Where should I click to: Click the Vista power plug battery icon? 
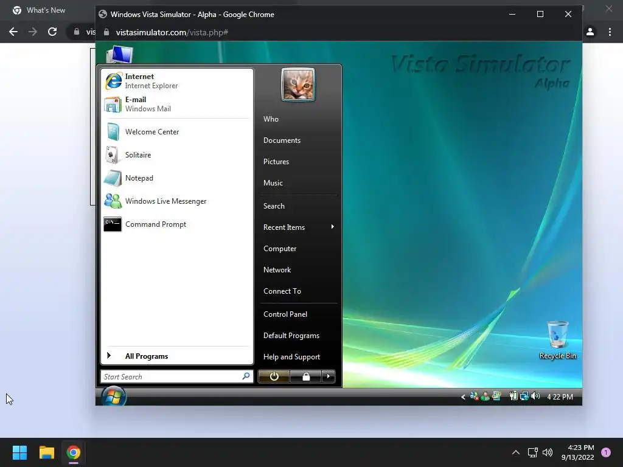(x=513, y=396)
